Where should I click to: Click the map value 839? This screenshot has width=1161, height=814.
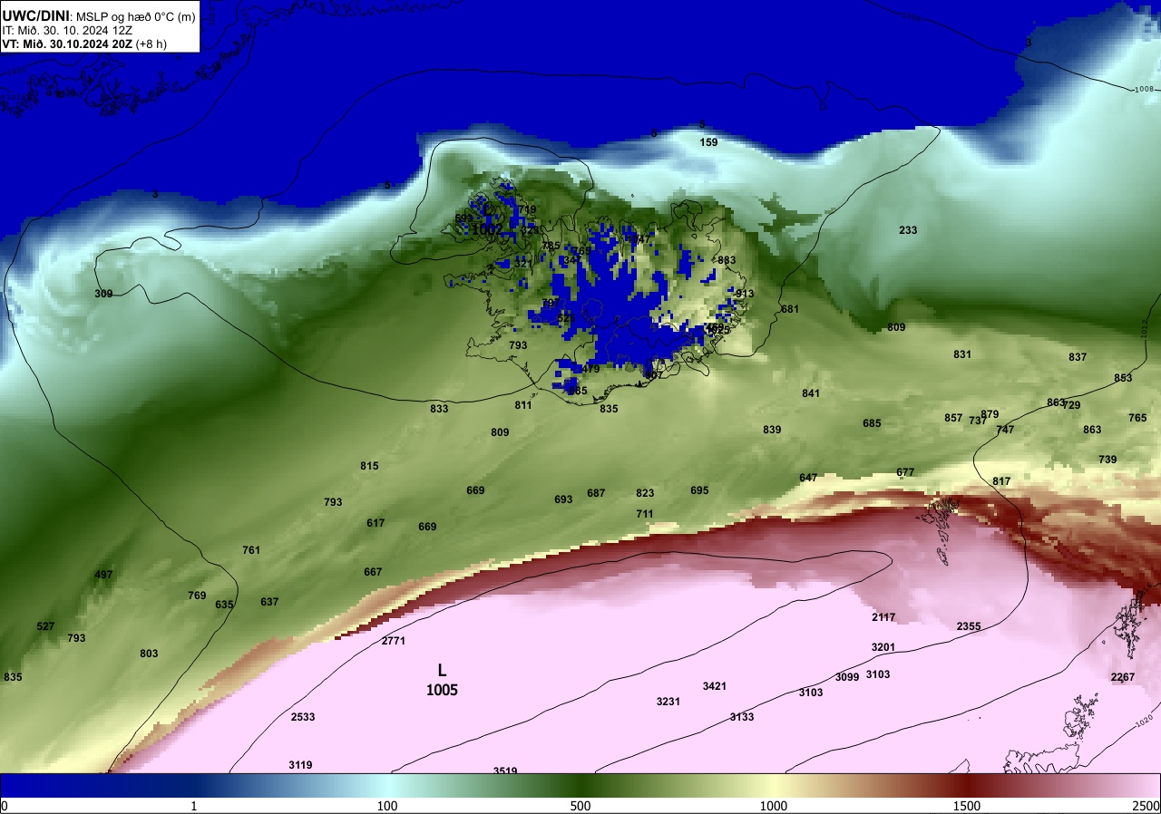[x=772, y=430]
